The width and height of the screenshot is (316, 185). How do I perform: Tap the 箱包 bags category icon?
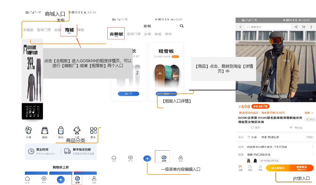pyautogui.click(x=60, y=130)
